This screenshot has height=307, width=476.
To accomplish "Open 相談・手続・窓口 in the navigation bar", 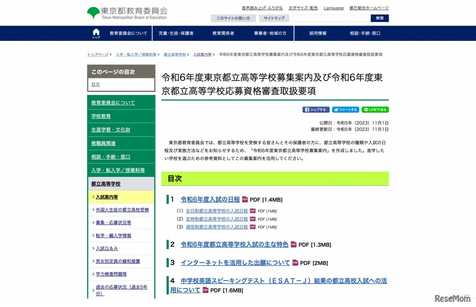I will coord(365,33).
